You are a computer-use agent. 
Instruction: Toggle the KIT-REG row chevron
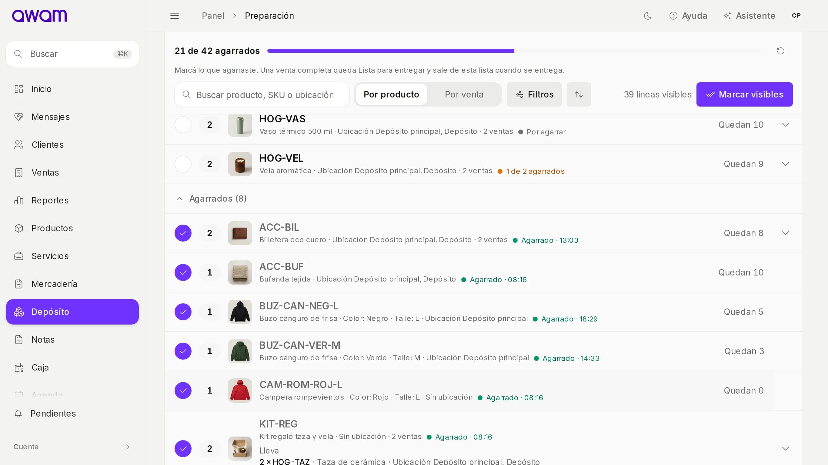coord(786,449)
